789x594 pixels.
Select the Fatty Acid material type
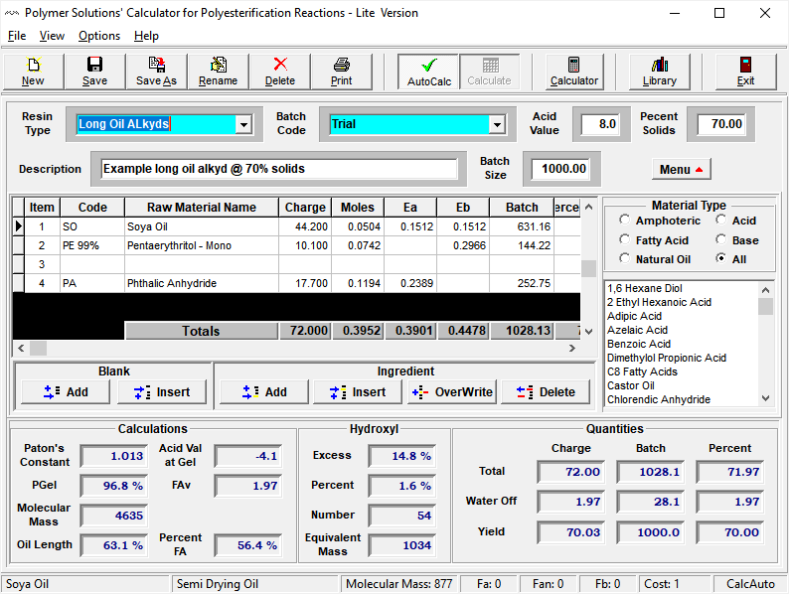click(x=624, y=239)
